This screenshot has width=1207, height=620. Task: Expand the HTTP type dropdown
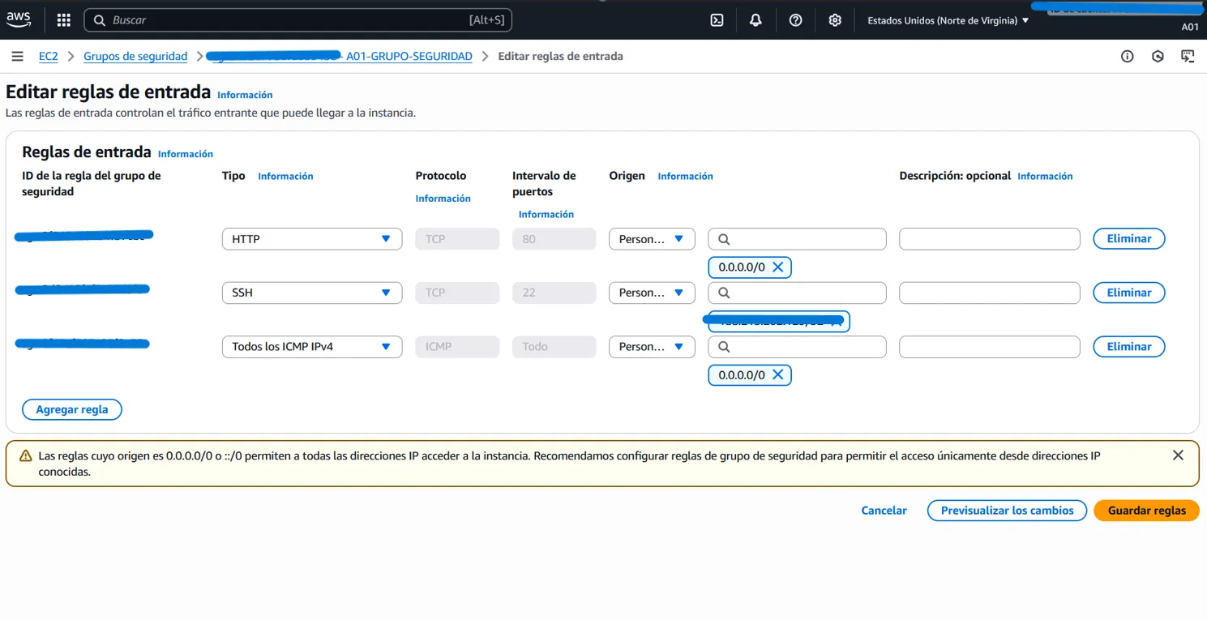312,239
